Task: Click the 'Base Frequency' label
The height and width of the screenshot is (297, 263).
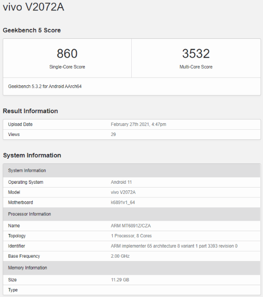Action: 24,256
